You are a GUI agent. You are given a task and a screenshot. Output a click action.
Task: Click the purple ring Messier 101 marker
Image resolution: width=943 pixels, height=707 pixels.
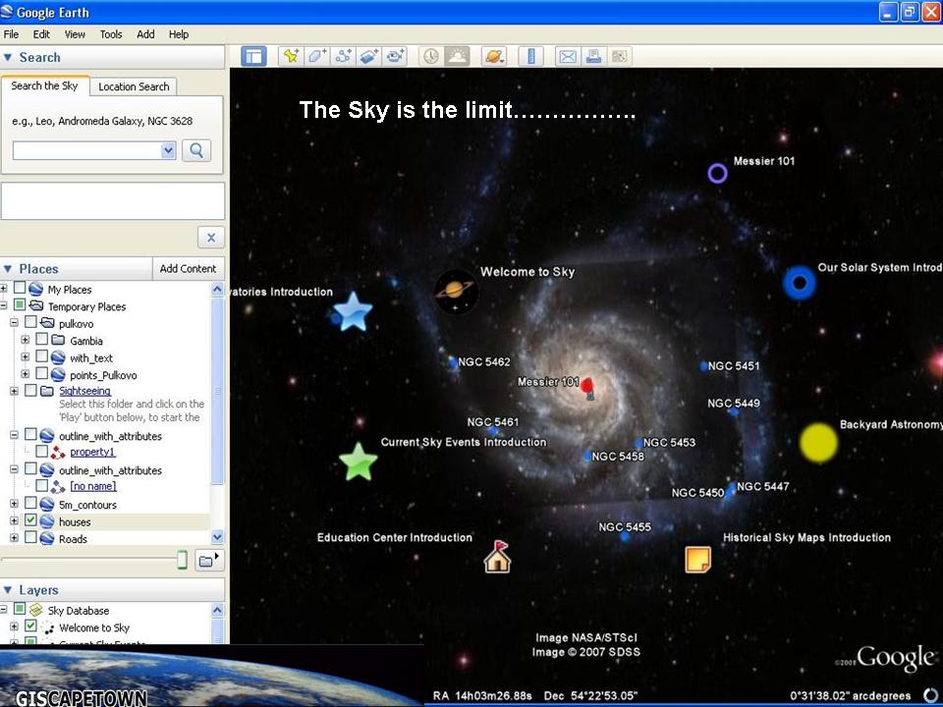(717, 173)
